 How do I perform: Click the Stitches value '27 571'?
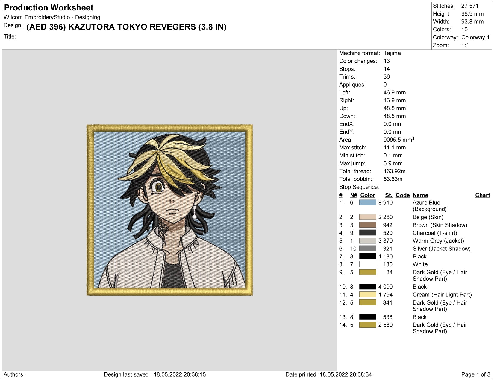tap(470, 6)
